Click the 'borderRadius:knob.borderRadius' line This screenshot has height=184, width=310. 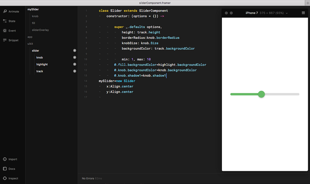pos(151,38)
